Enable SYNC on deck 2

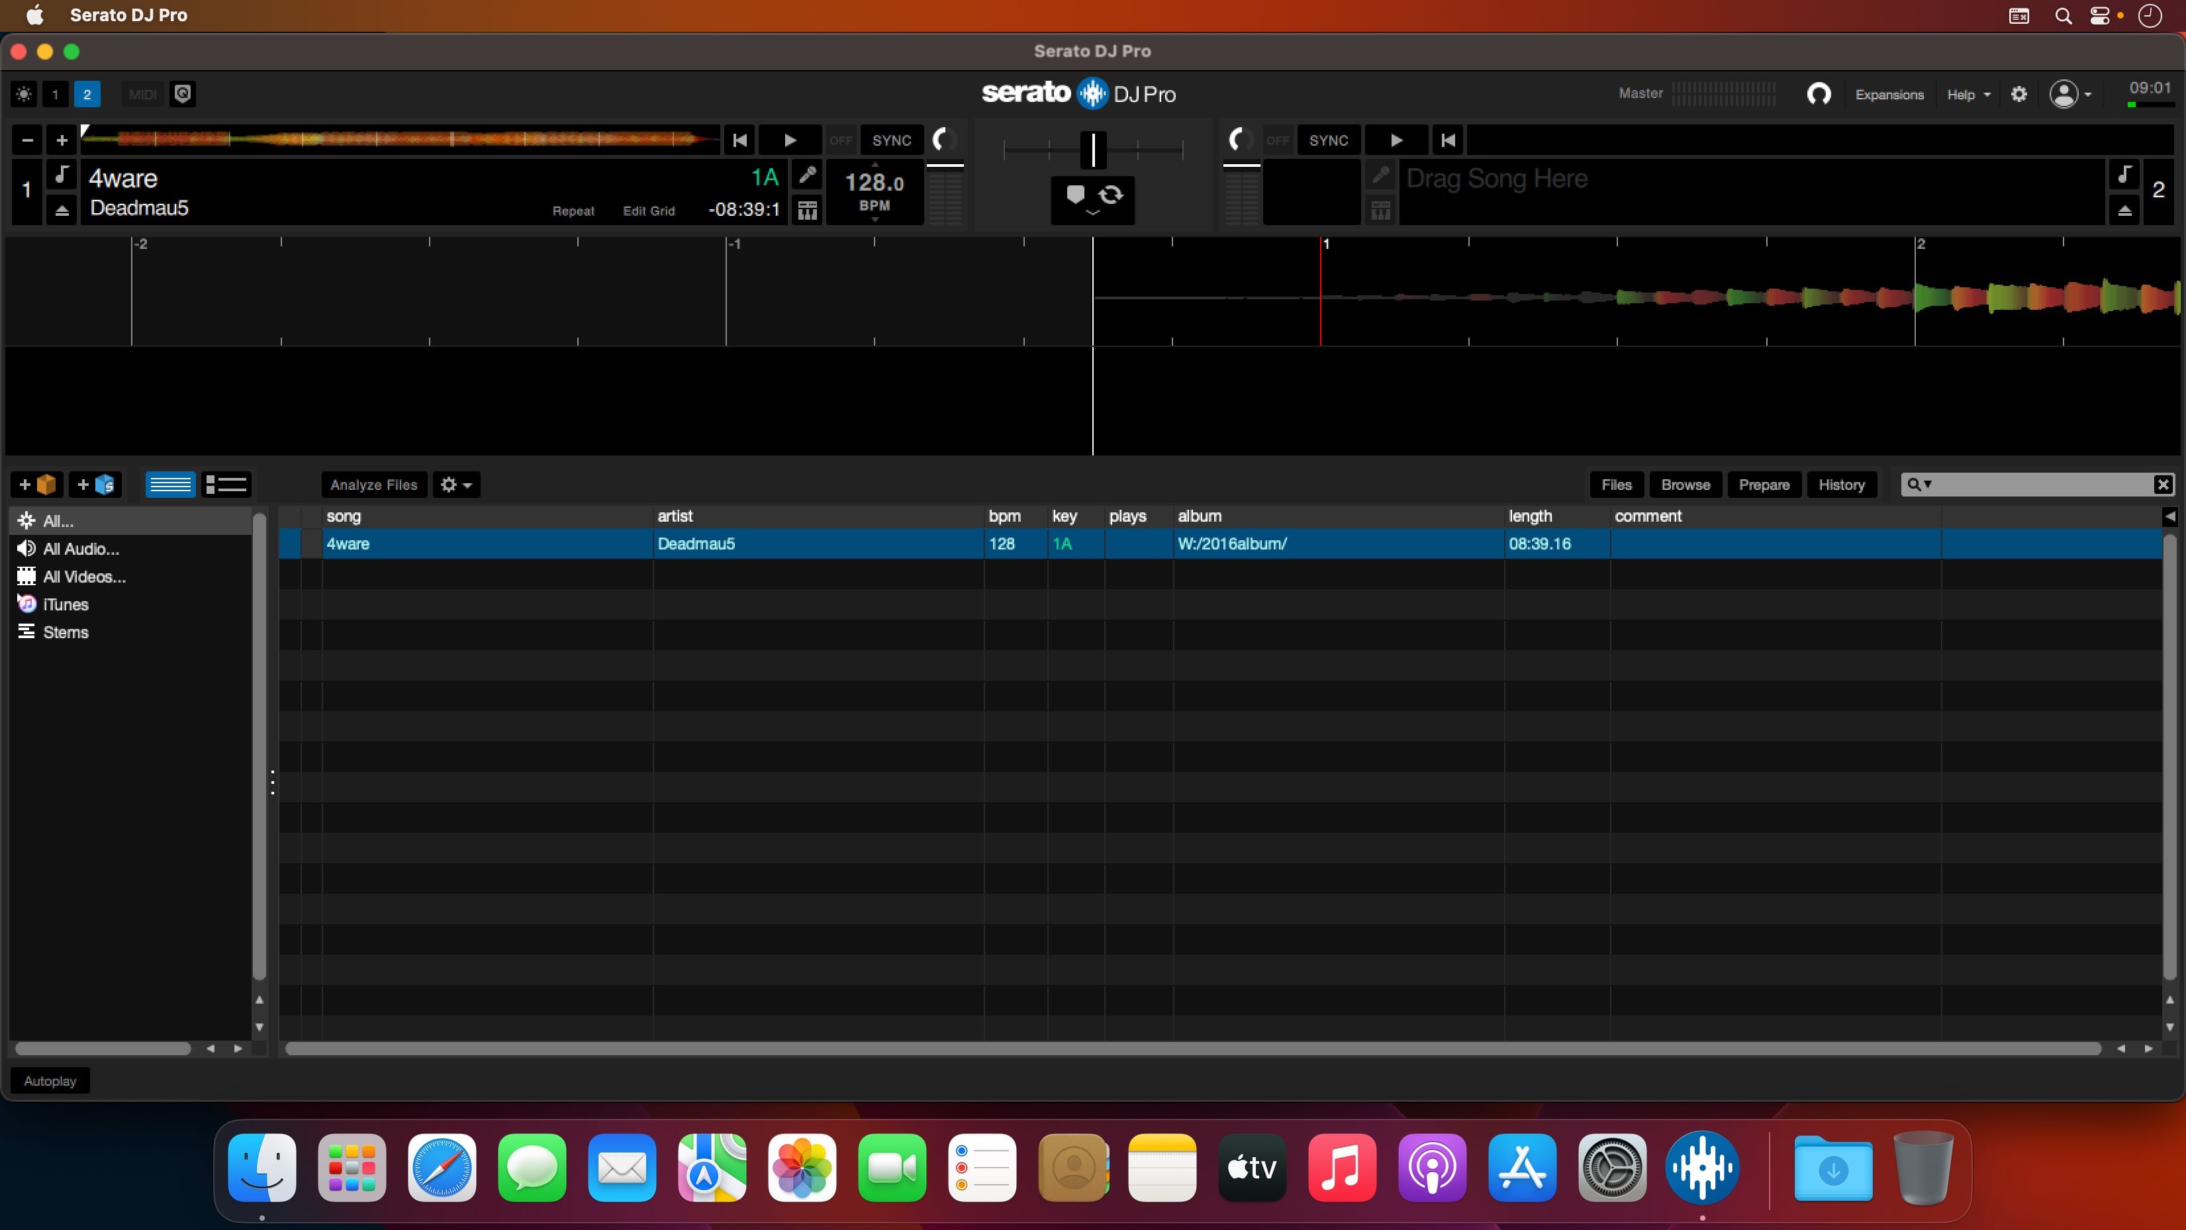point(1328,140)
